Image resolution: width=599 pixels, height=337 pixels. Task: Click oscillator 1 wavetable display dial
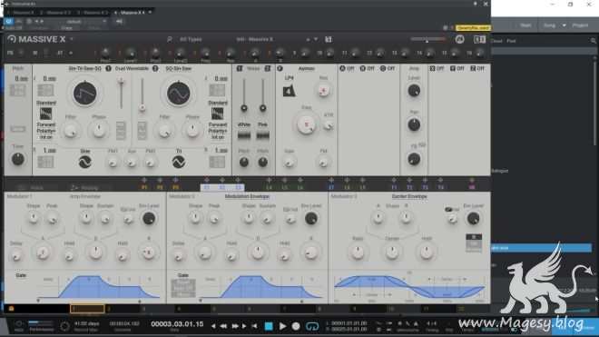84,94
